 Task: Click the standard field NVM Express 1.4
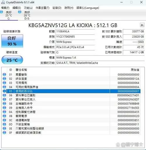100,57
